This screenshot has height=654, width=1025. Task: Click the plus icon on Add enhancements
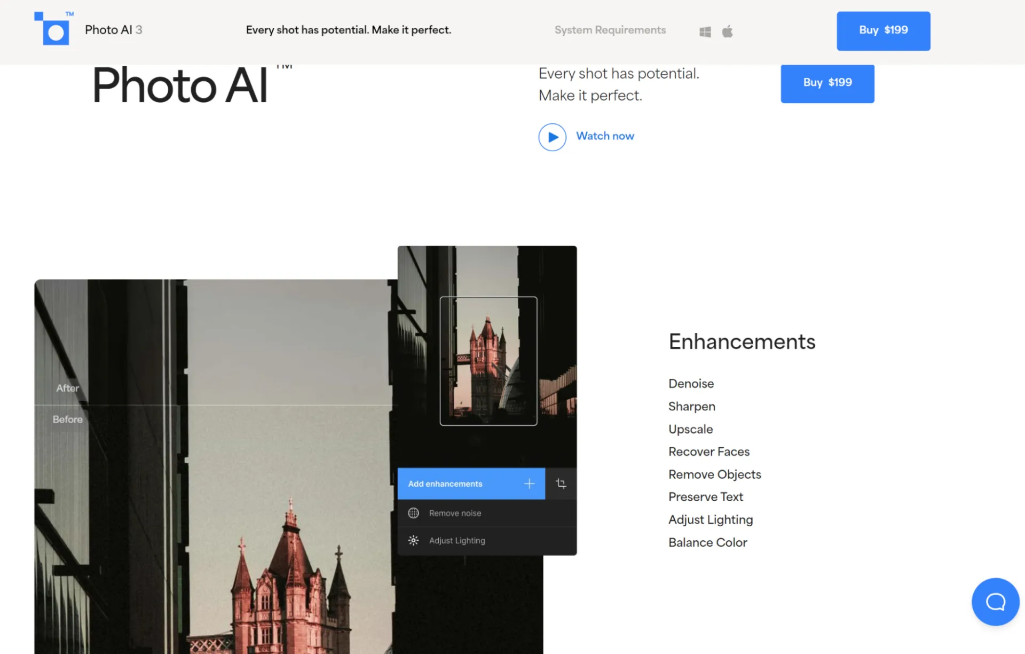pyautogui.click(x=529, y=484)
